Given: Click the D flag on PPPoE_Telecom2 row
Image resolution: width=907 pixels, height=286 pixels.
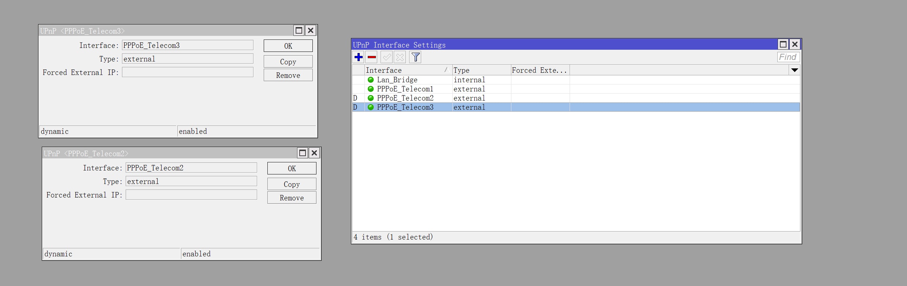Looking at the screenshot, I should pyautogui.click(x=355, y=98).
